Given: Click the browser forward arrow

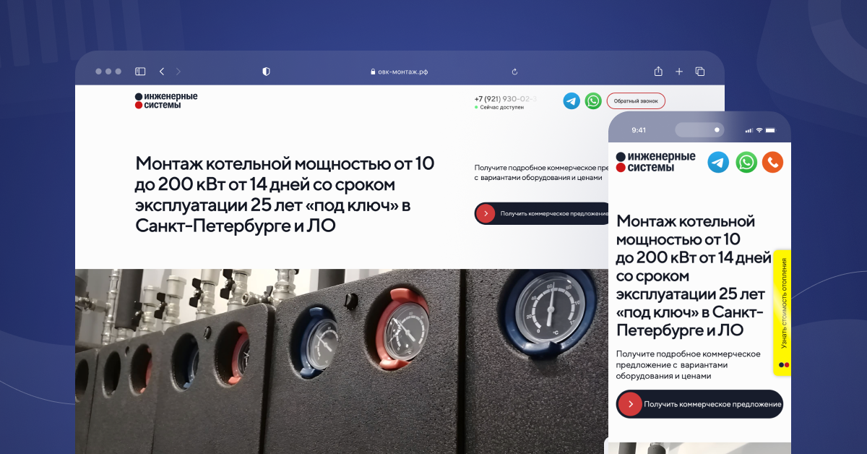Looking at the screenshot, I should click(178, 72).
